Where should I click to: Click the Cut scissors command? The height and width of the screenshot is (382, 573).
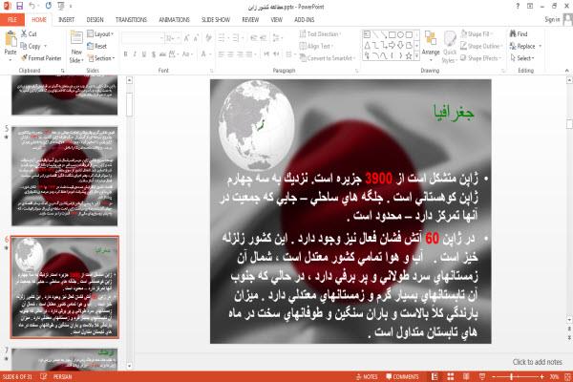(29, 34)
